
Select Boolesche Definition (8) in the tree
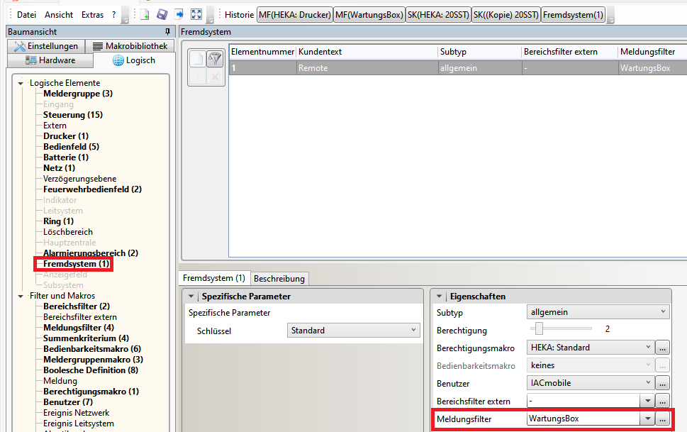tap(91, 370)
